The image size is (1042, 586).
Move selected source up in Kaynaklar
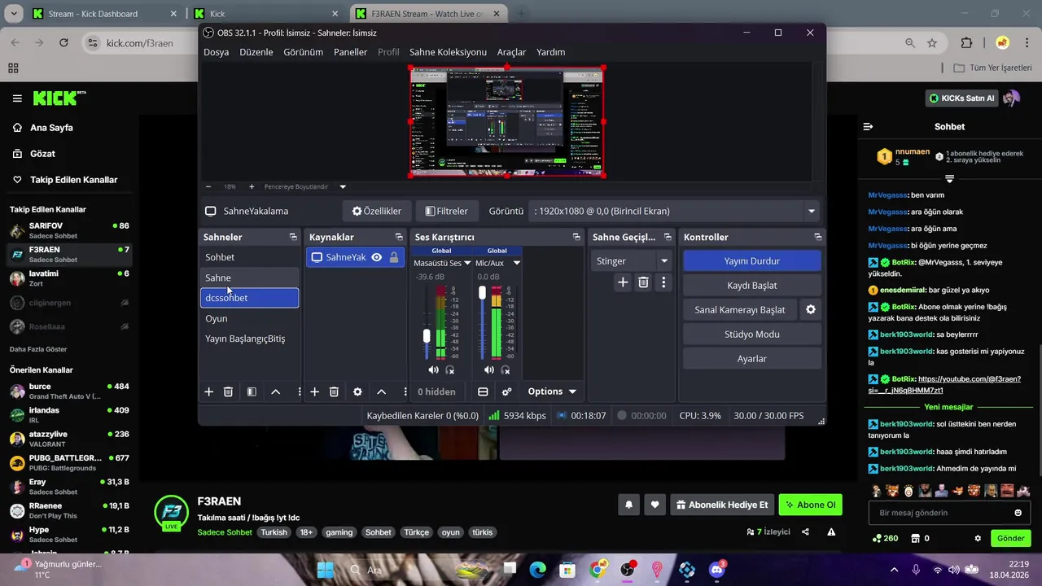tap(381, 391)
